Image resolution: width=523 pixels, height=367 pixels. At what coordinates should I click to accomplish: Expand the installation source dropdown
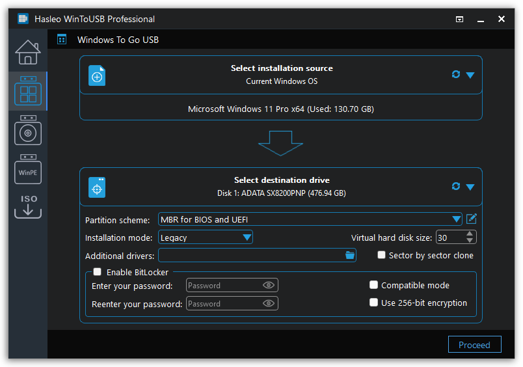tap(470, 75)
